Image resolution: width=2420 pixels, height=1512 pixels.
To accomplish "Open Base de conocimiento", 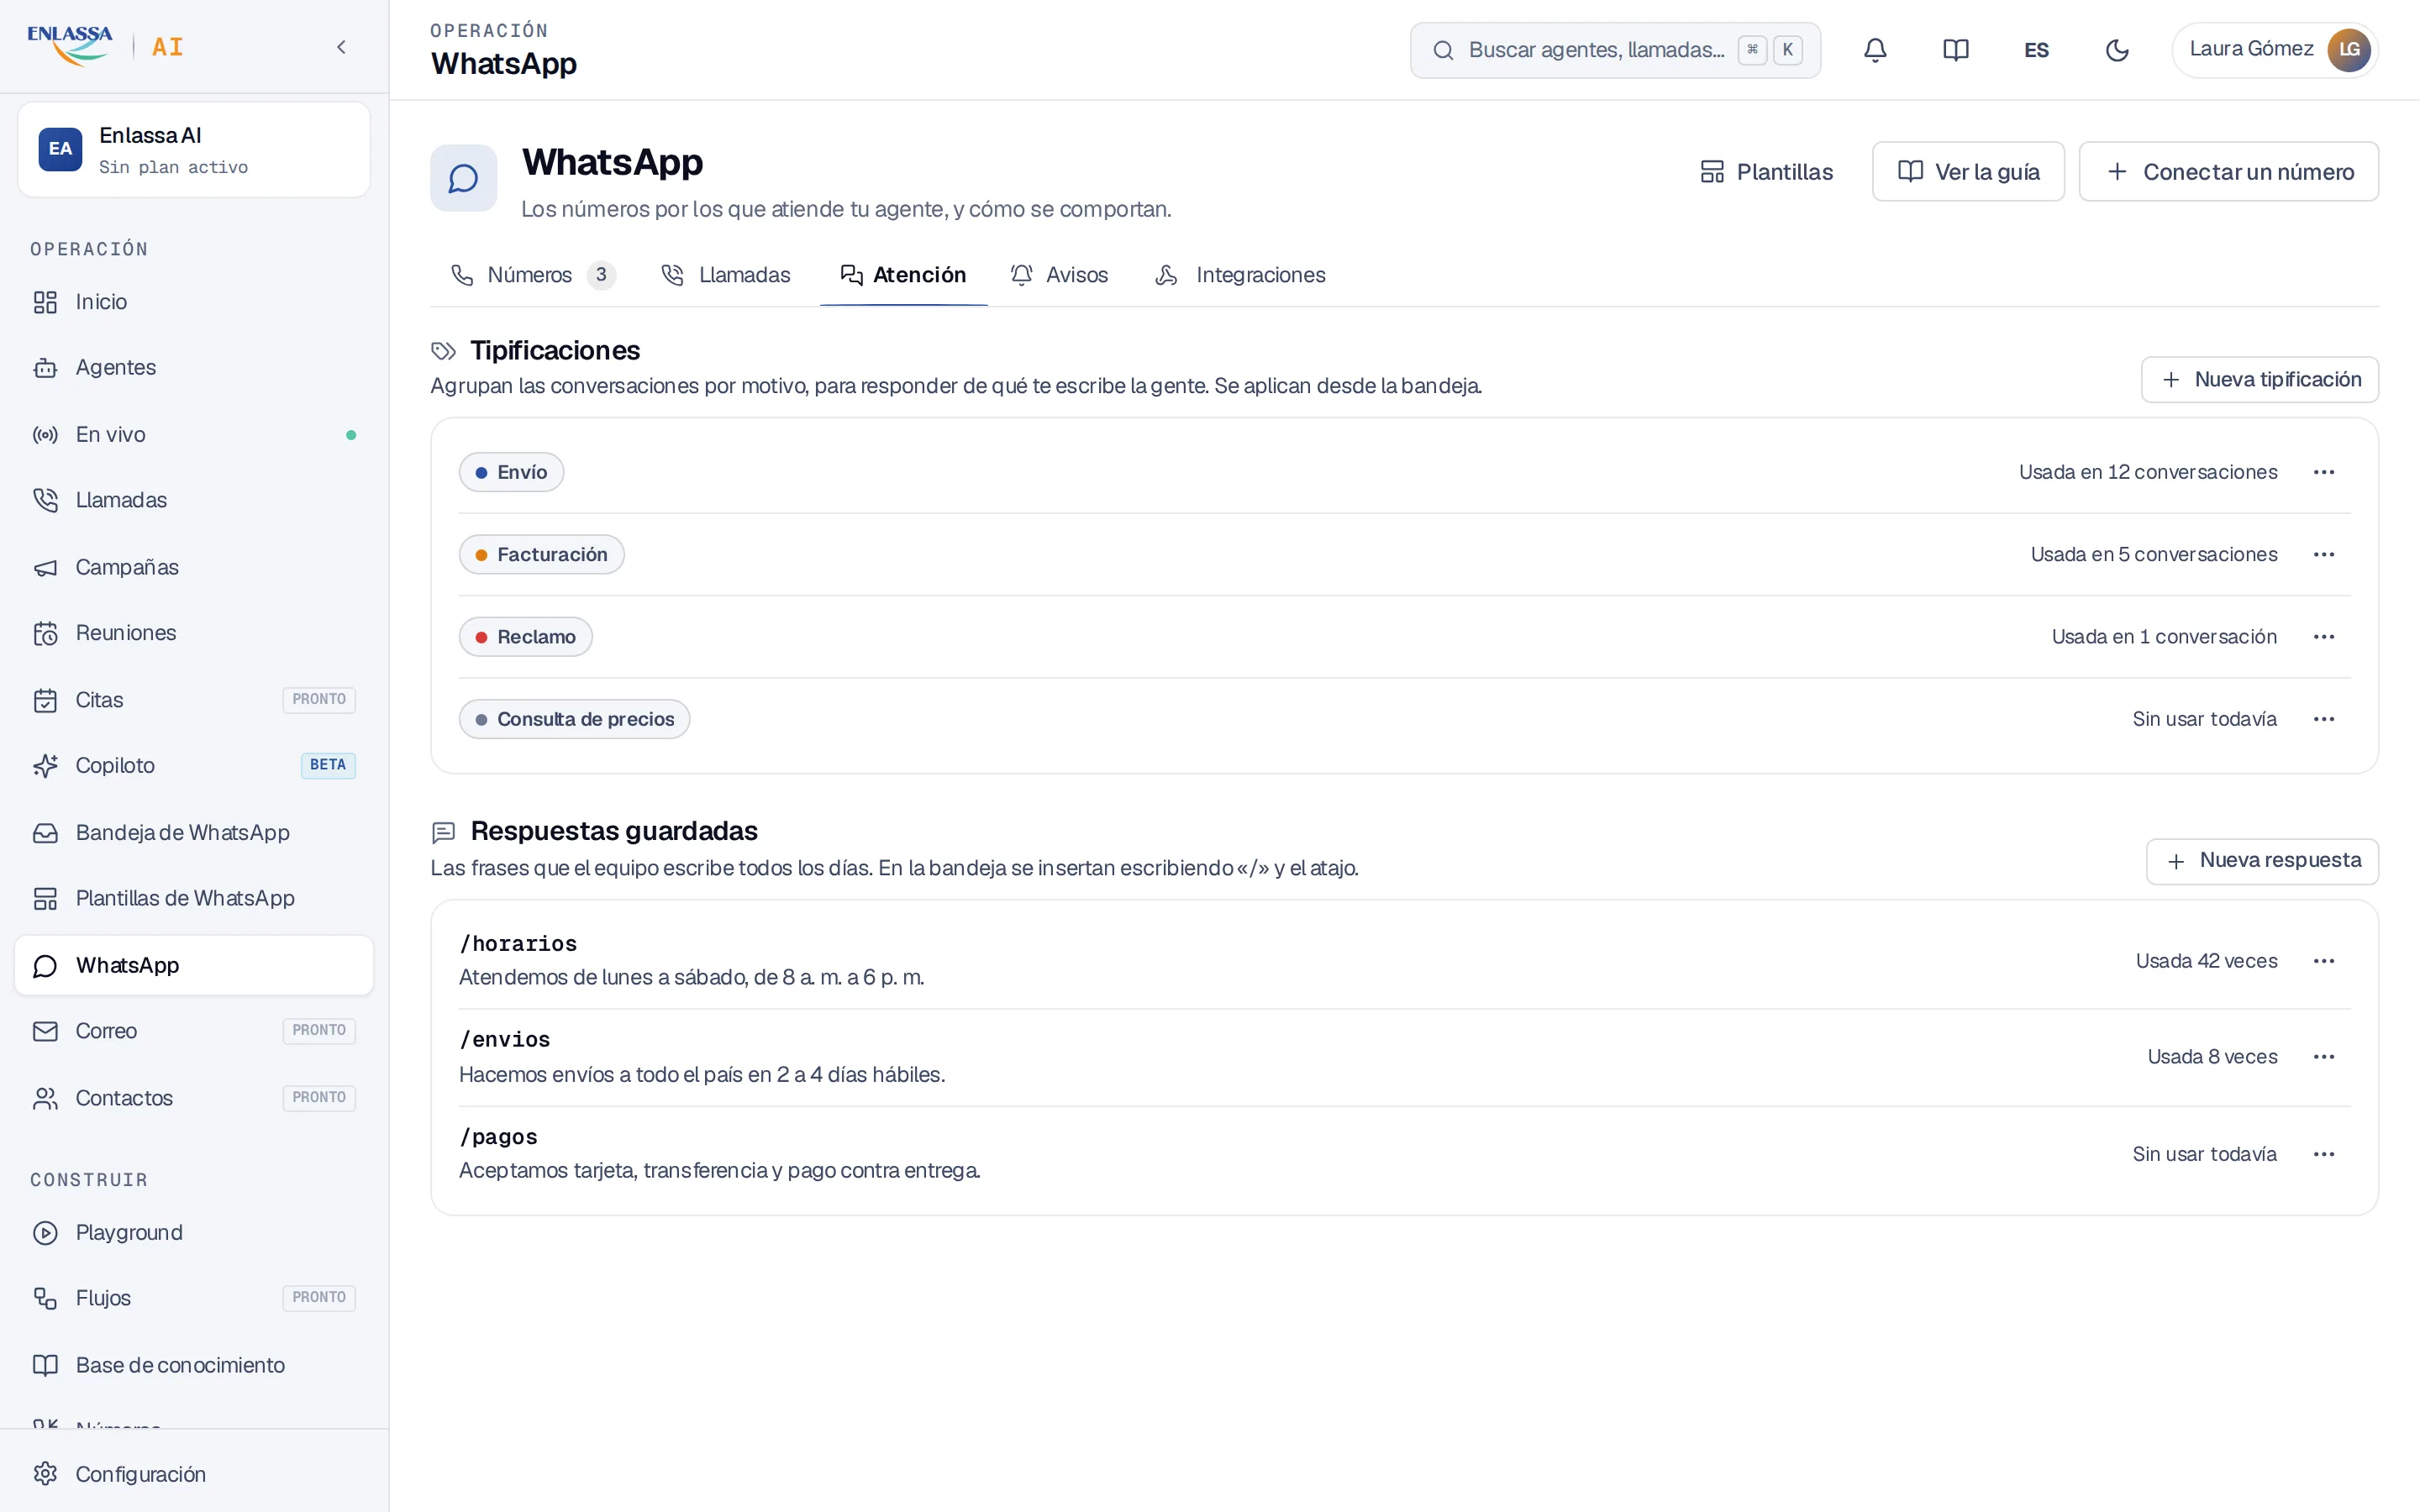I will coord(194,1365).
